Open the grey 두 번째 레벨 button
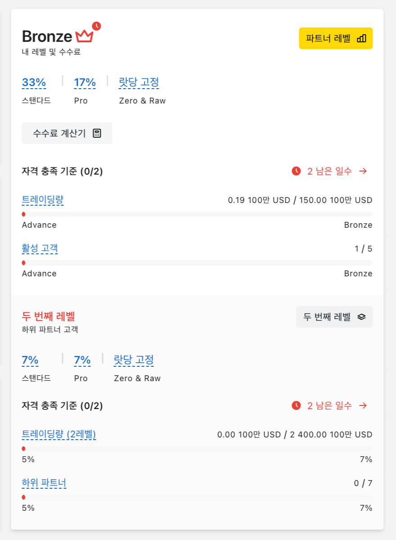396x540 pixels. click(x=334, y=317)
